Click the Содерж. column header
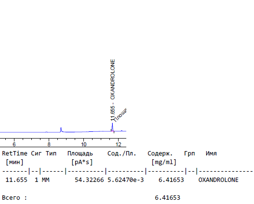254x204 pixels. tap(160, 153)
